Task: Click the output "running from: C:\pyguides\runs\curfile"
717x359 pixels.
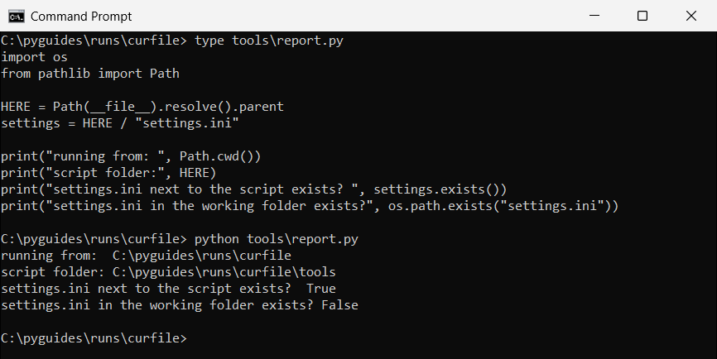Action: tap(146, 256)
